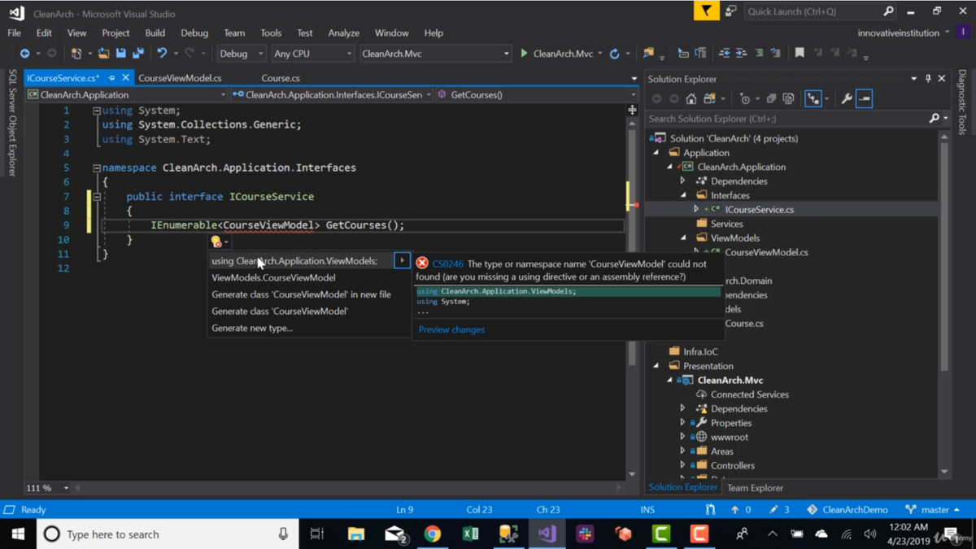976x549 pixels.
Task: Select the Connected Services node
Action: [749, 394]
